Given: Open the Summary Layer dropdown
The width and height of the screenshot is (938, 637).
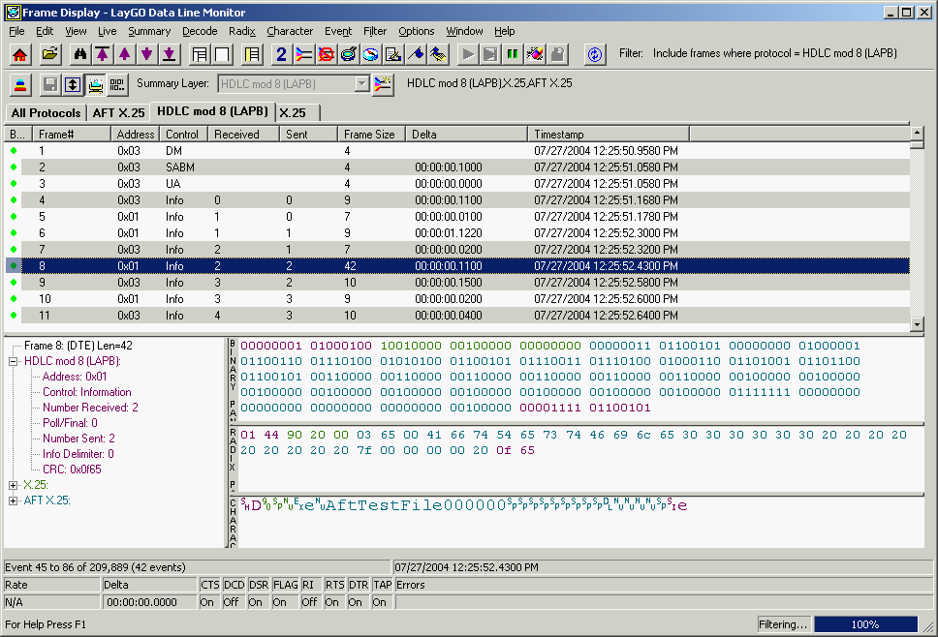Looking at the screenshot, I should (x=361, y=84).
